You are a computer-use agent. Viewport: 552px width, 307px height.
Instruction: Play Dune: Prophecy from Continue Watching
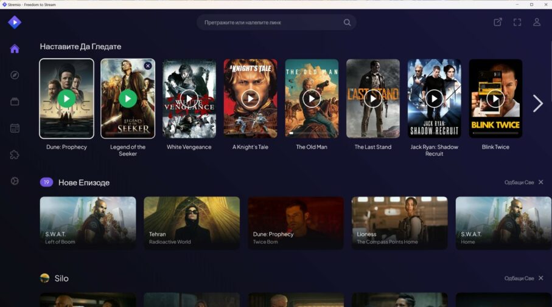[66, 98]
